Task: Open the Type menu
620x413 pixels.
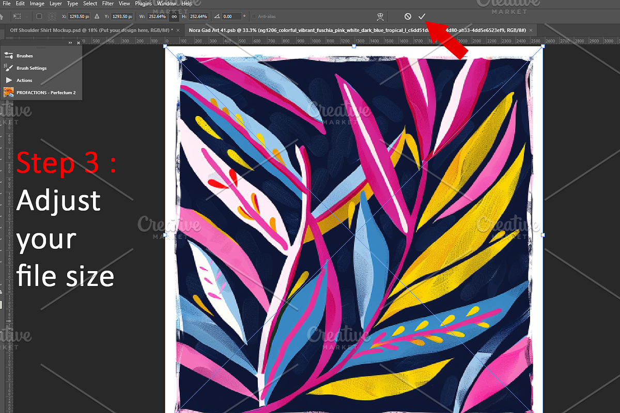Action: (72, 4)
